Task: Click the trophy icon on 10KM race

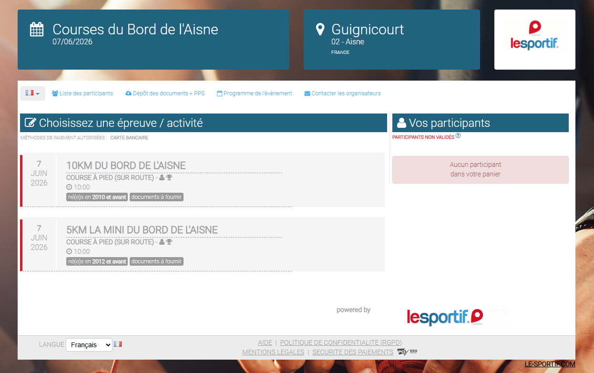Action: click(169, 177)
